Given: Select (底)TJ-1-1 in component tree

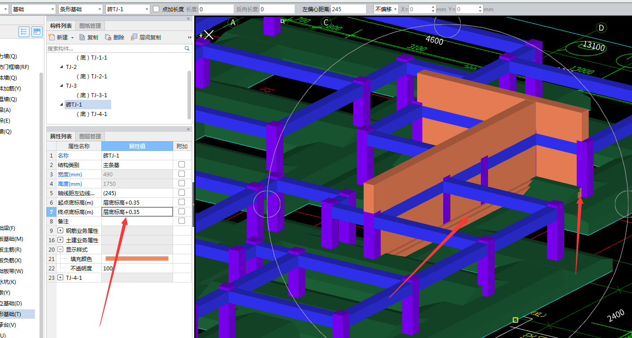Looking at the screenshot, I should click(x=92, y=58).
